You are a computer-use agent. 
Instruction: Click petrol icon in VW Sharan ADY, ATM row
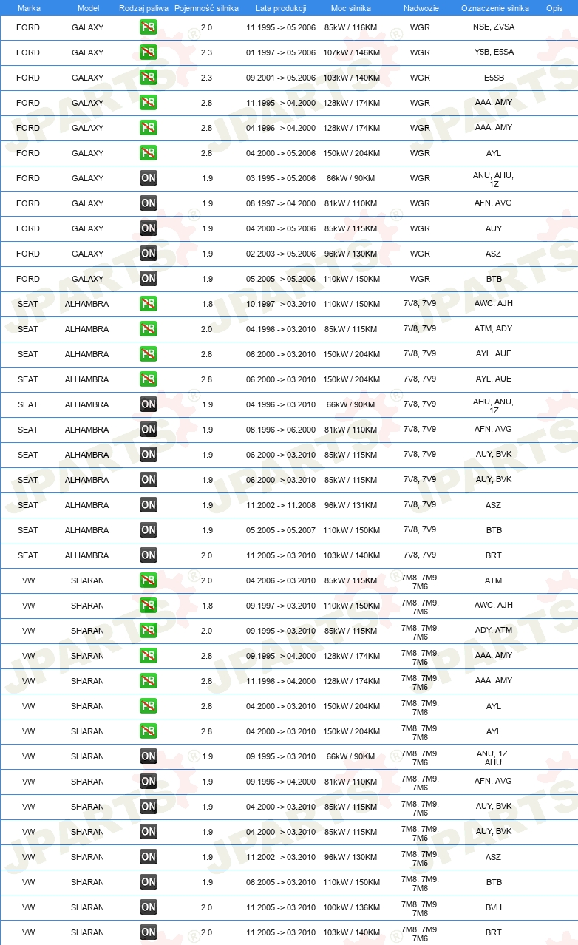click(x=149, y=631)
